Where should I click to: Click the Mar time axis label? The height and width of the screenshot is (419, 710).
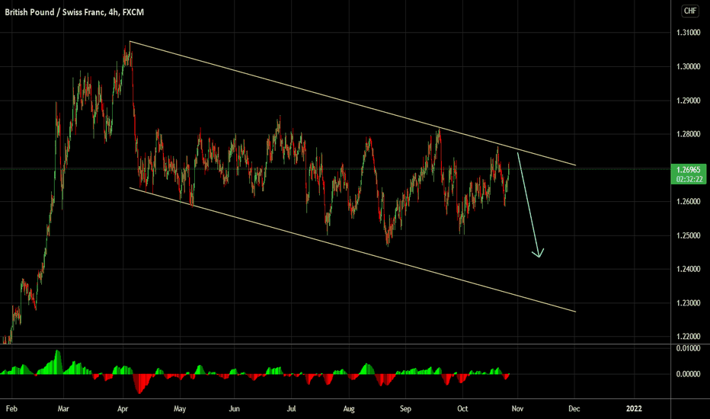(63, 408)
